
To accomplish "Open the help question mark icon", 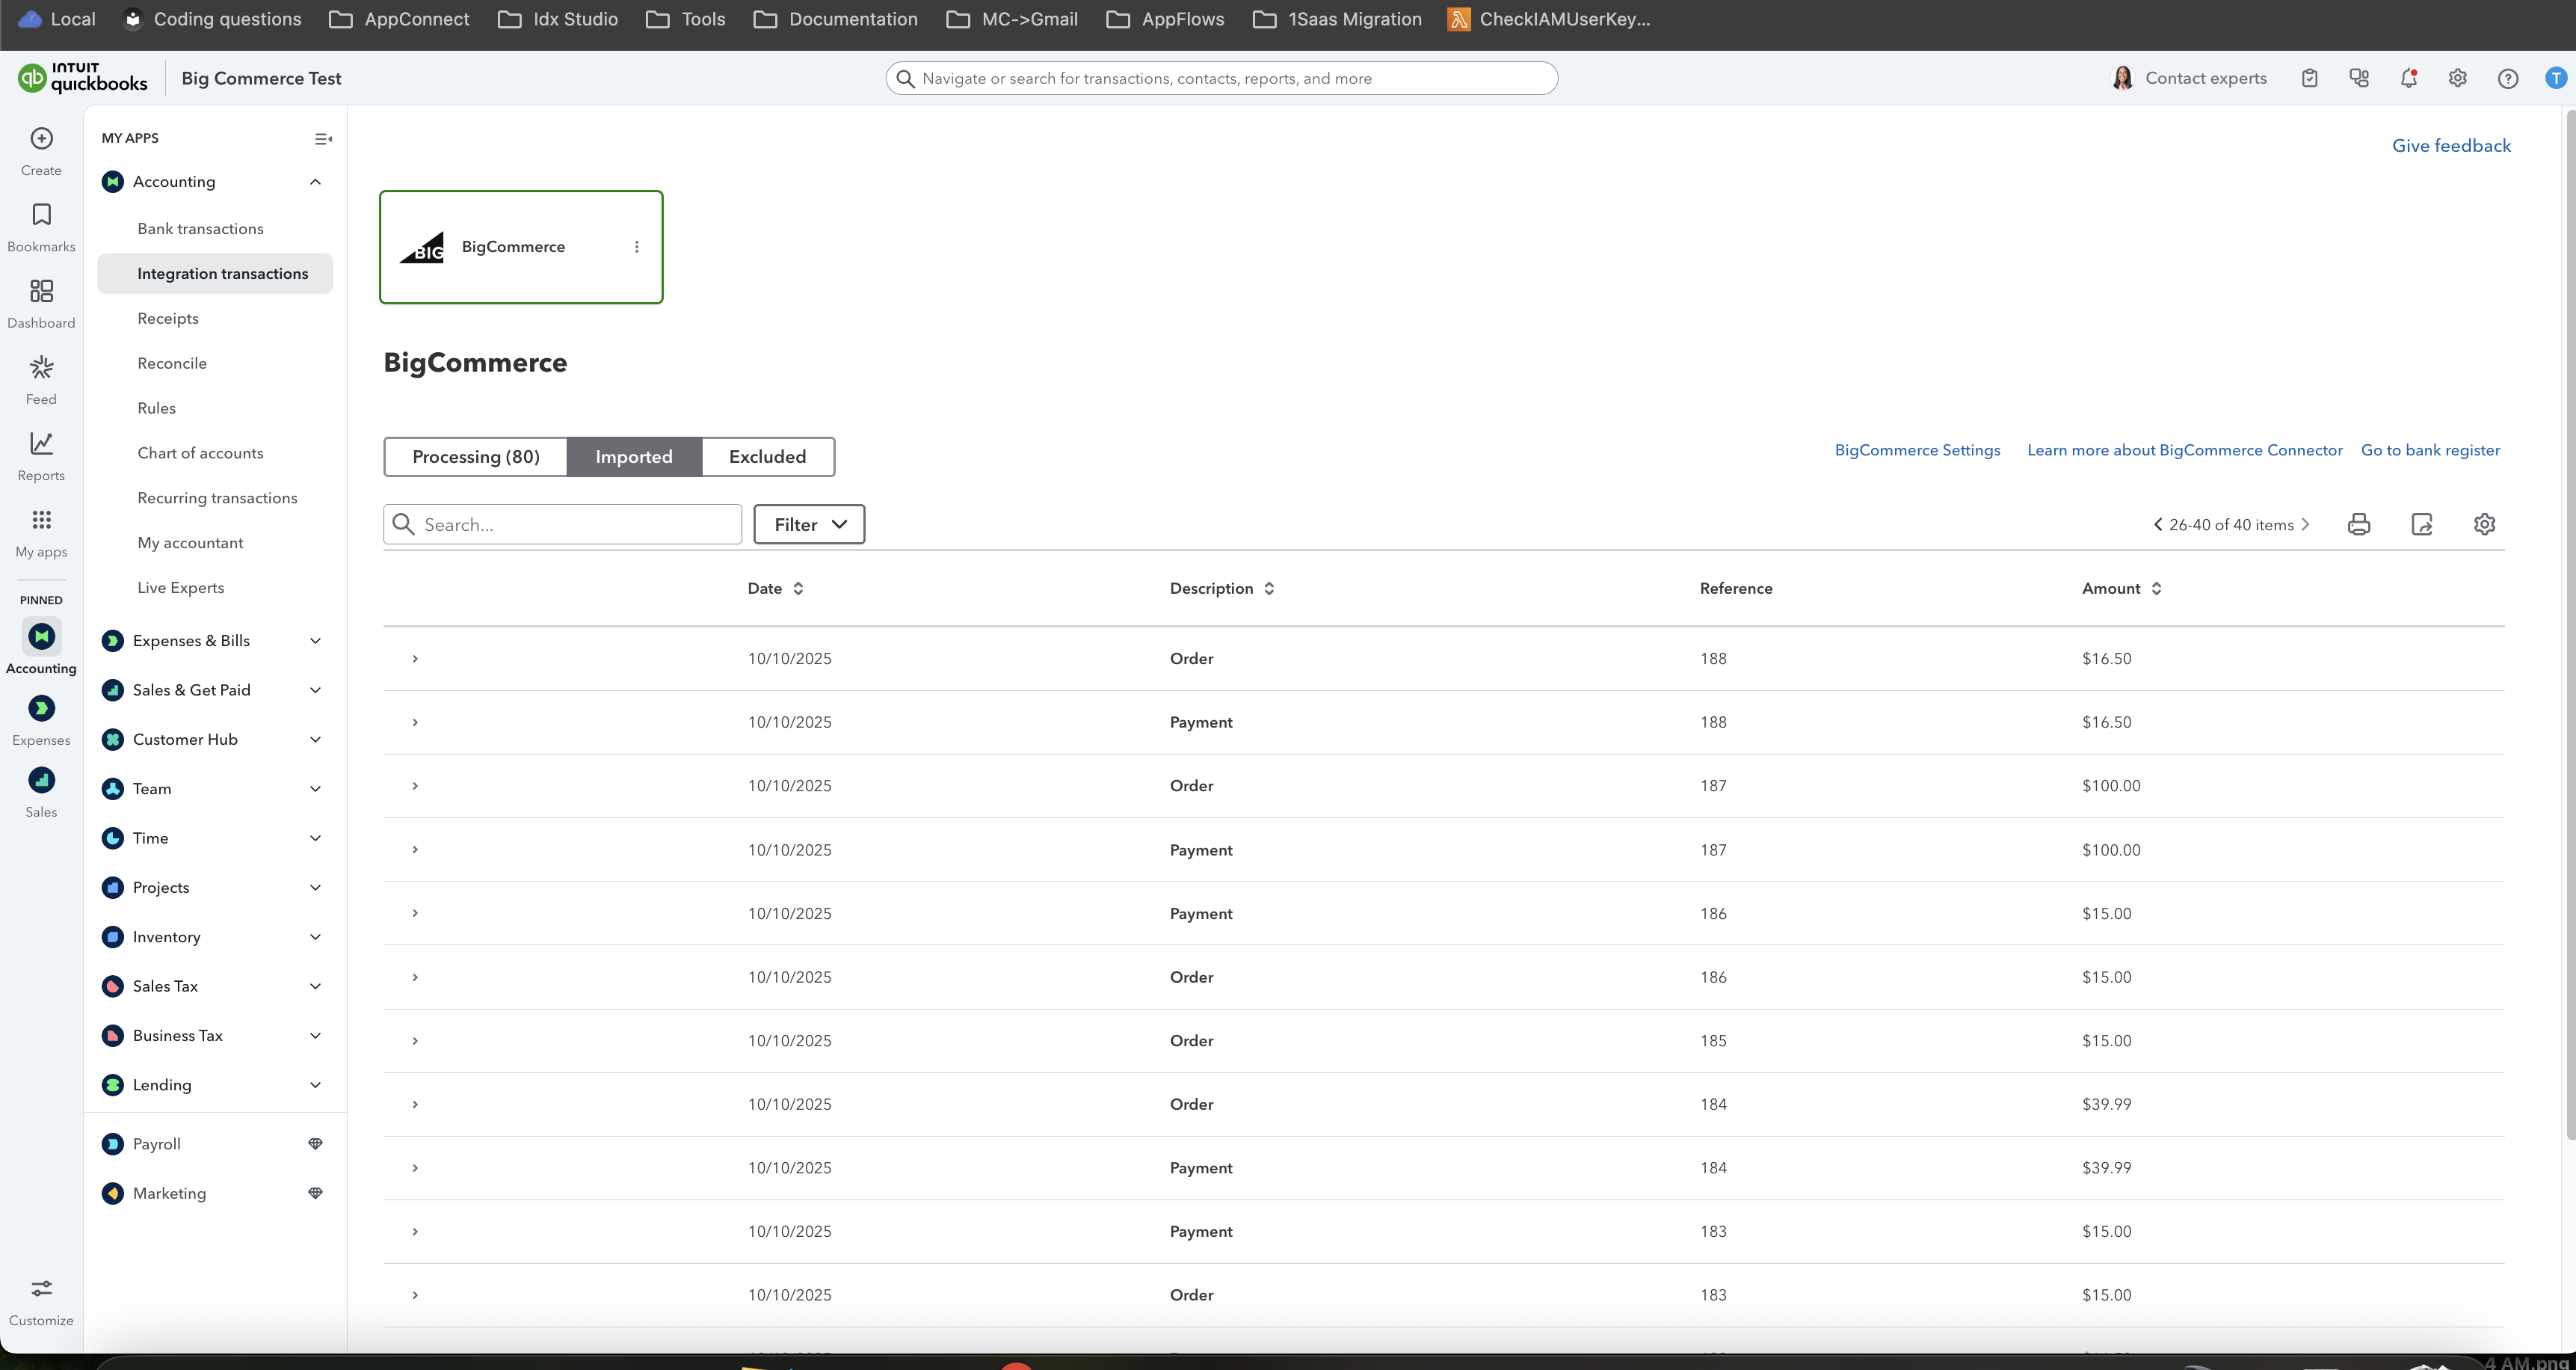I will [2508, 78].
